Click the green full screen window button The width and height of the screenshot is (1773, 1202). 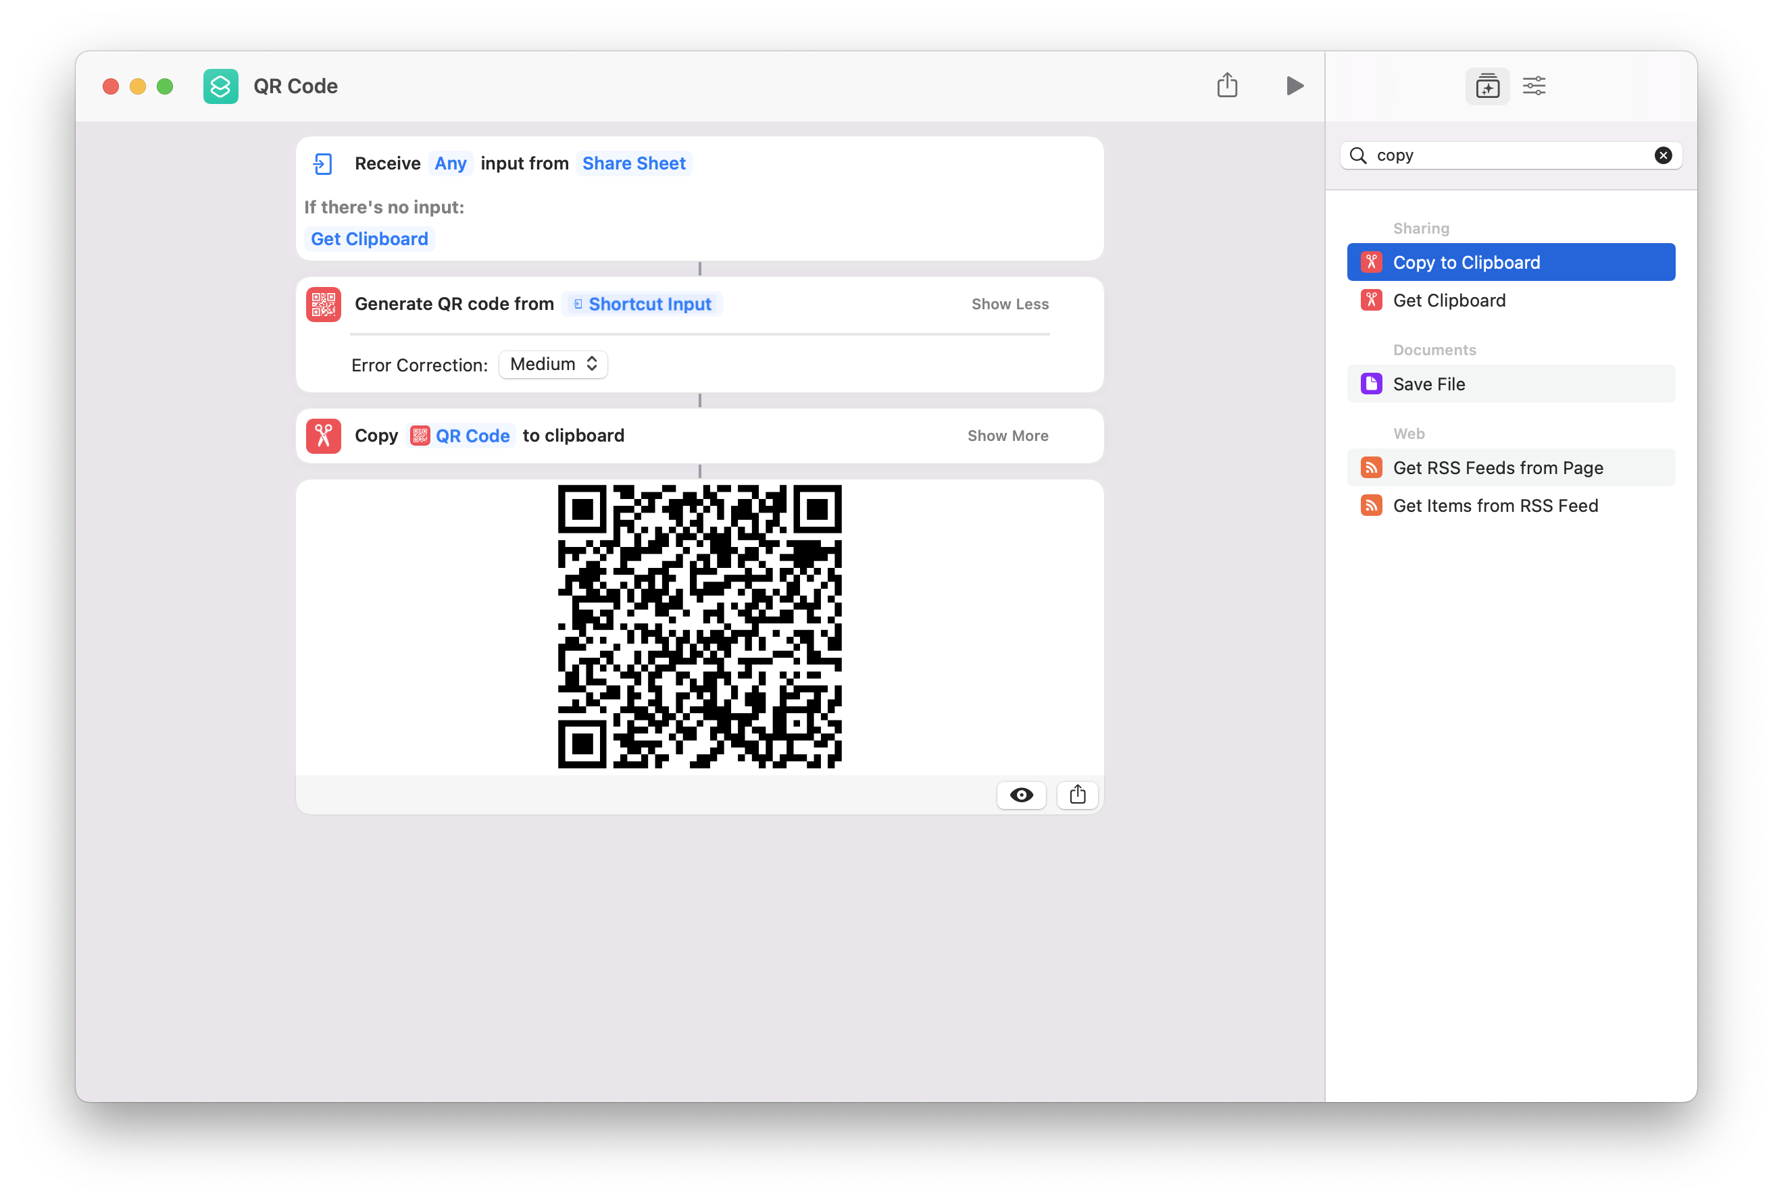[165, 86]
